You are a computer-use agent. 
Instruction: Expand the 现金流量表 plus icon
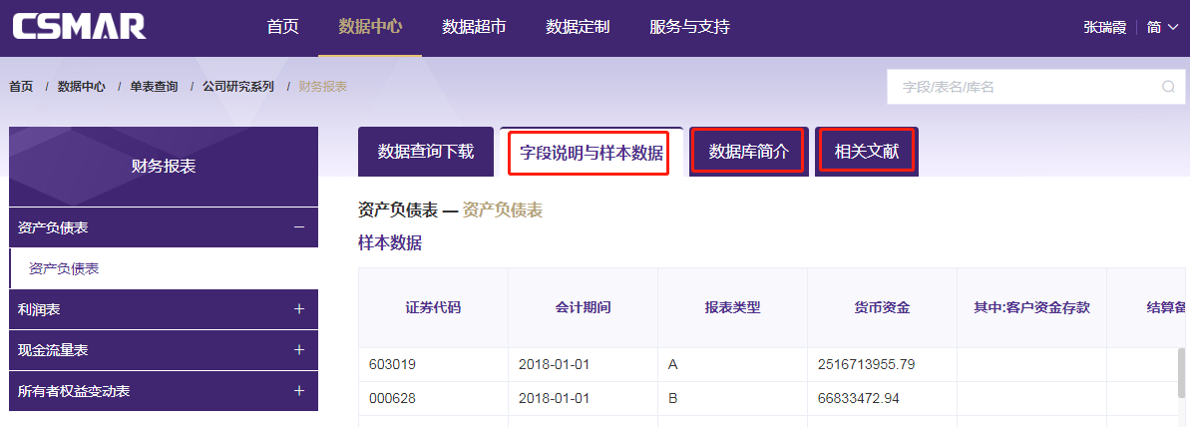pos(299,350)
